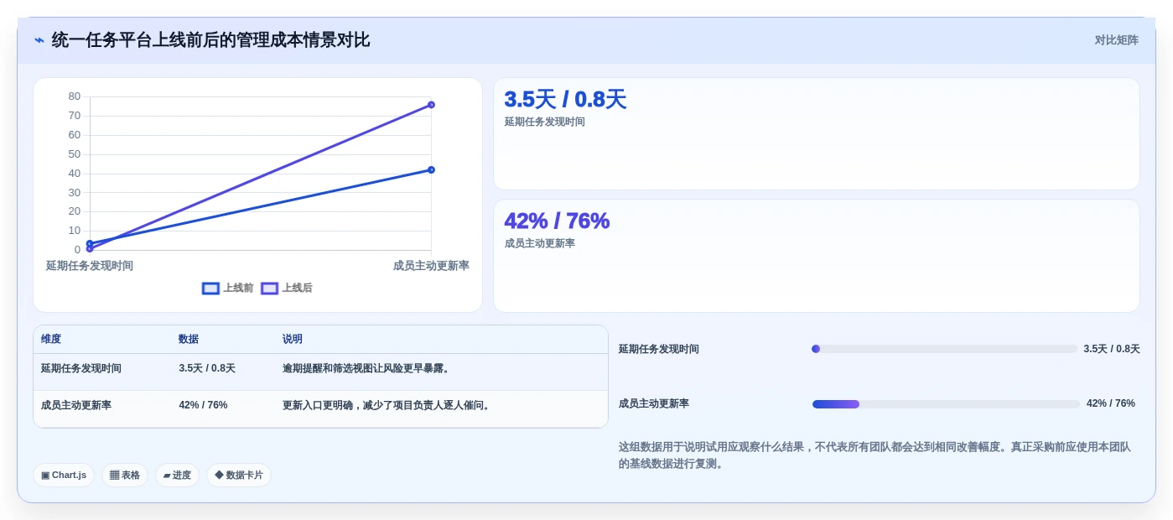Viewport: 1173px width, 520px height.
Task: Click the 上线前 legend label text
Action: [x=238, y=288]
